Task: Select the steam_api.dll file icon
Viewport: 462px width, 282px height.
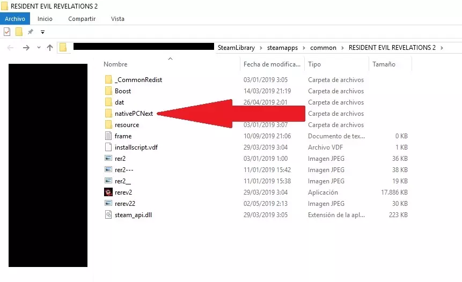Action: pos(108,214)
